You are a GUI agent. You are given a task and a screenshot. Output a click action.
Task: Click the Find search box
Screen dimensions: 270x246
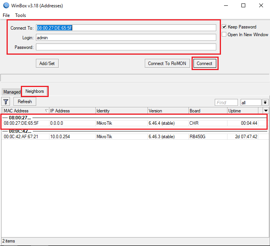(x=226, y=103)
